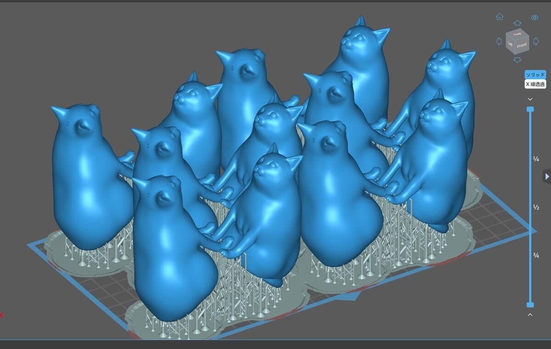This screenshot has width=551, height=349.
Task: Rotate view using the right arrow
Action: pos(536,41)
